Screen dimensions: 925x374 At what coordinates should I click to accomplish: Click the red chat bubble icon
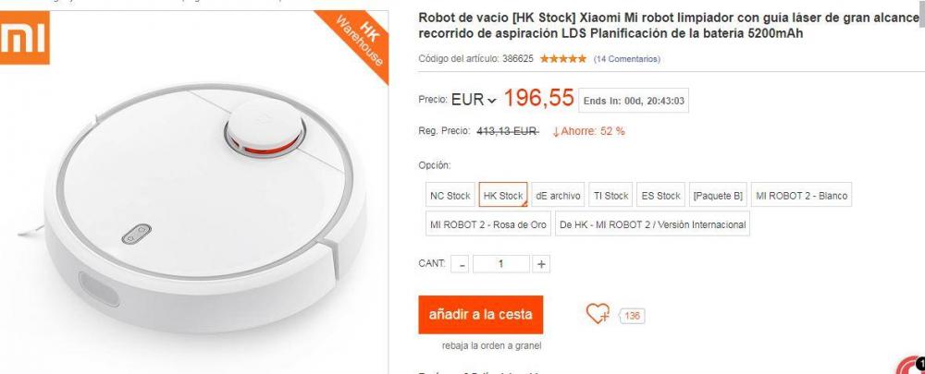(x=911, y=368)
